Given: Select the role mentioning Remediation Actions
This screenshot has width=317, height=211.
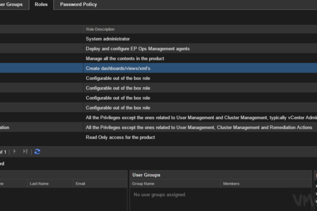Looking at the screenshot, I should click(x=199, y=128).
